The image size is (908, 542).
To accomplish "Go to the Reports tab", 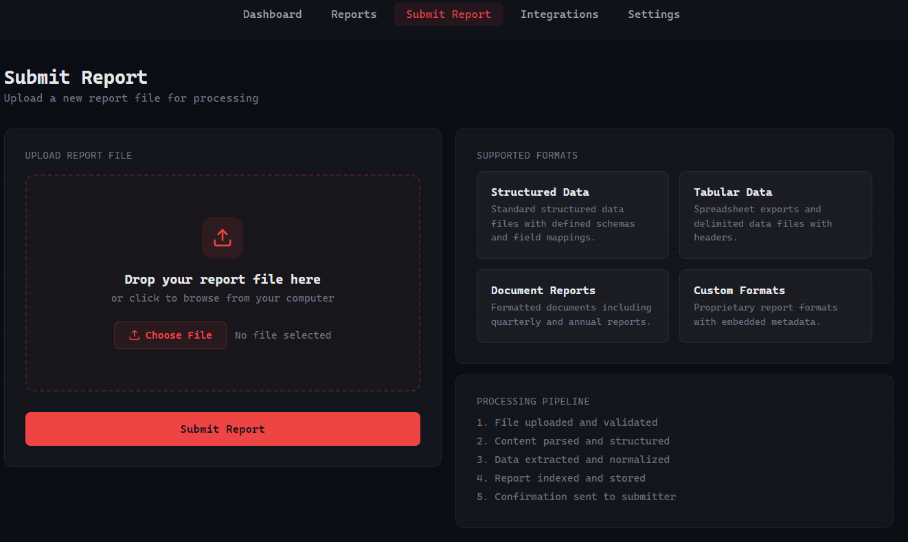I will pos(354,14).
